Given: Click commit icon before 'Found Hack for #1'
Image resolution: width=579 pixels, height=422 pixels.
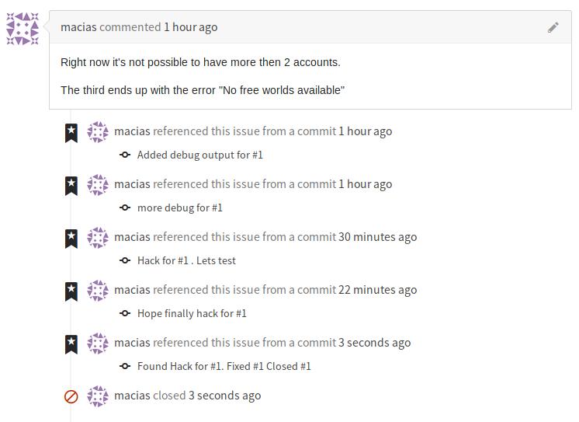Looking at the screenshot, I should point(125,366).
